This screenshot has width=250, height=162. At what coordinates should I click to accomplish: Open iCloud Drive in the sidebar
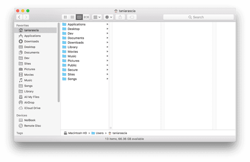coord(36,108)
